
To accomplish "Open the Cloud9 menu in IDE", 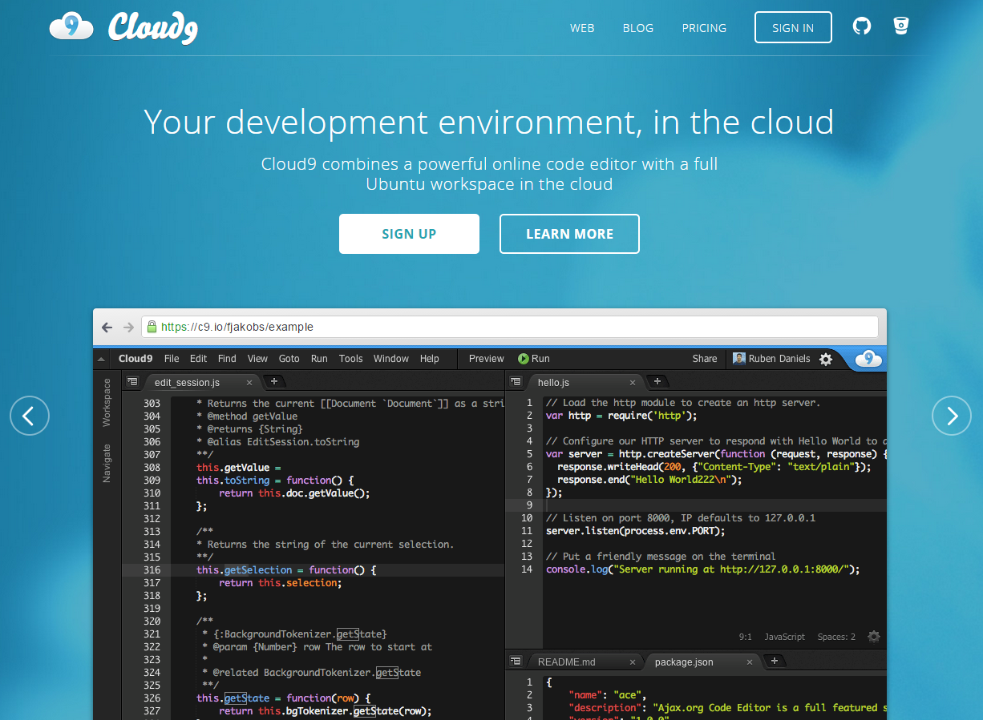I will click(x=136, y=359).
